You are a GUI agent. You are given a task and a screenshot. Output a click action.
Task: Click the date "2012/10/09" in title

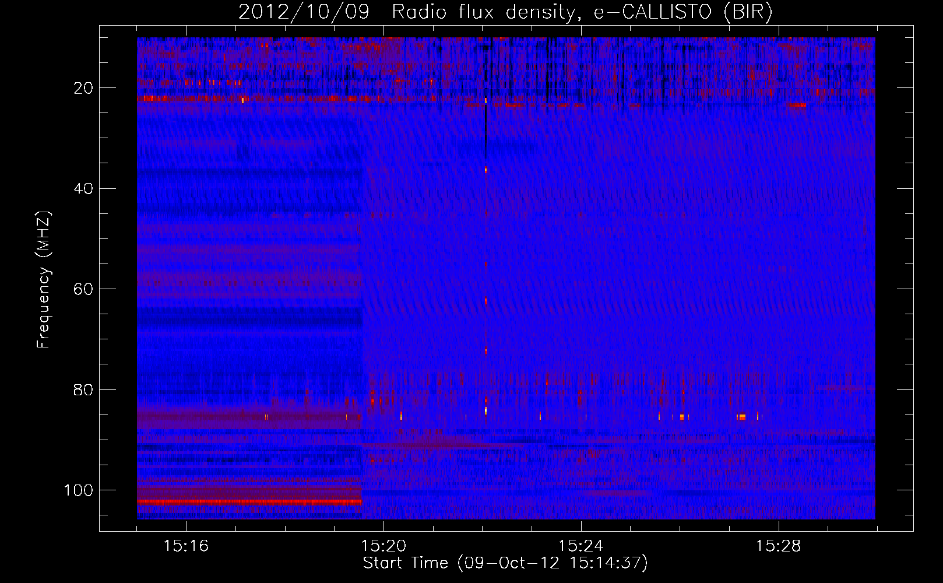point(304,12)
